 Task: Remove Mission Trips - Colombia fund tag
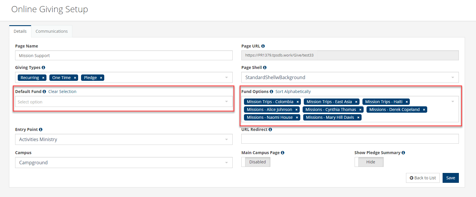click(298, 102)
